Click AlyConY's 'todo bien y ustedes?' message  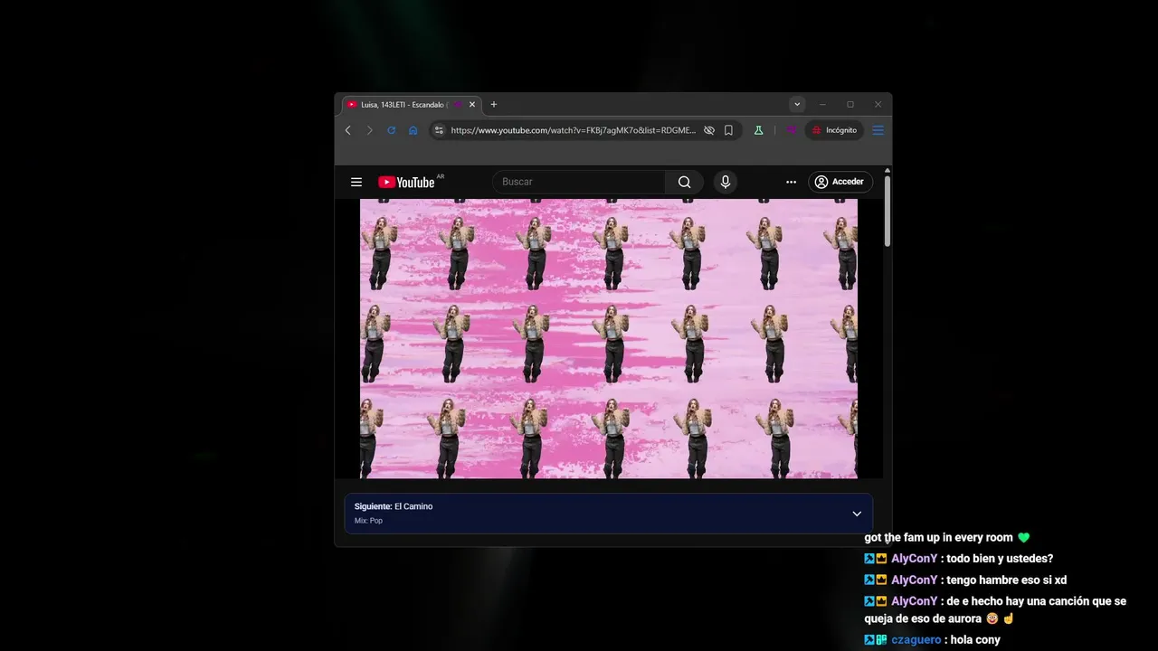point(1000,559)
